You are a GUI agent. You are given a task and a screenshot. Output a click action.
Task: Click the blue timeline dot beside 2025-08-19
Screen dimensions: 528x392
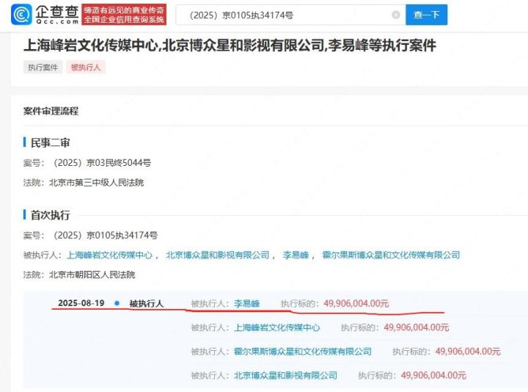(x=117, y=303)
